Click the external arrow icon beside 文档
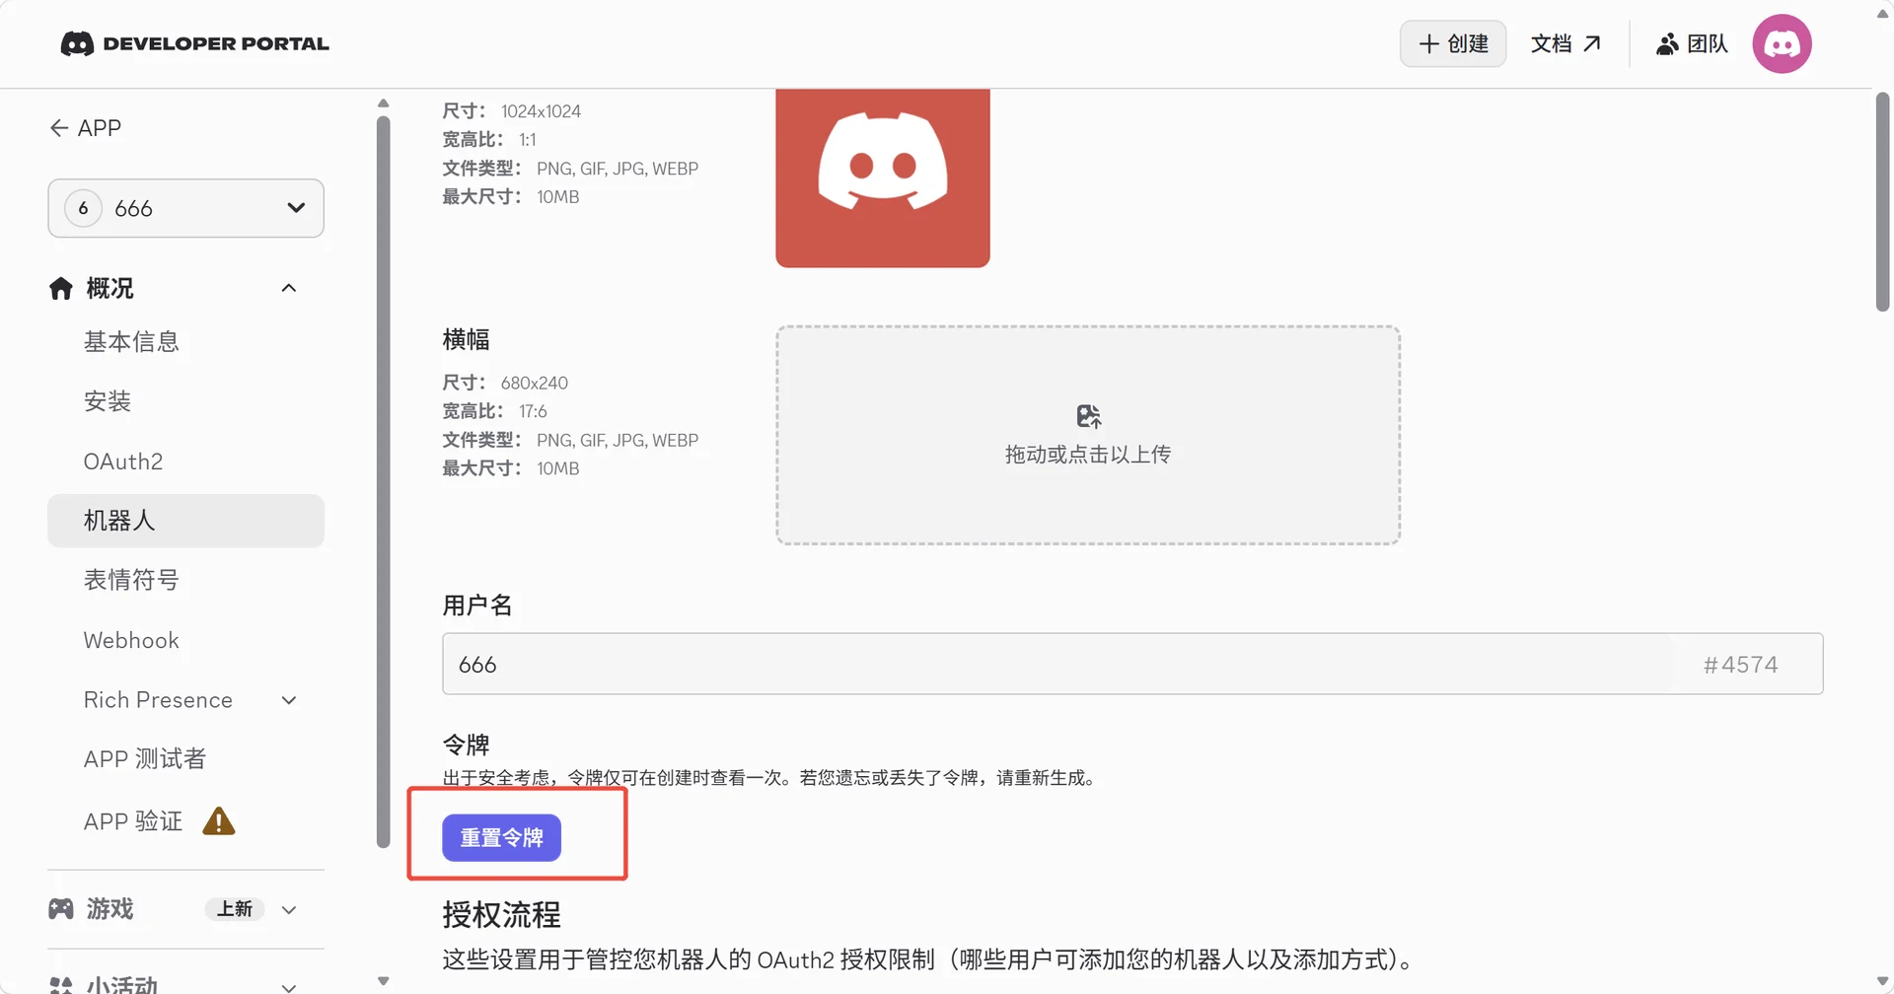Viewport: 1894px width, 994px height. coord(1592,43)
